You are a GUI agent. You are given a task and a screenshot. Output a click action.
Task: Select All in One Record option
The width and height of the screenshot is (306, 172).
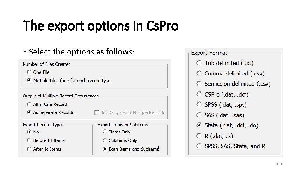(29, 104)
